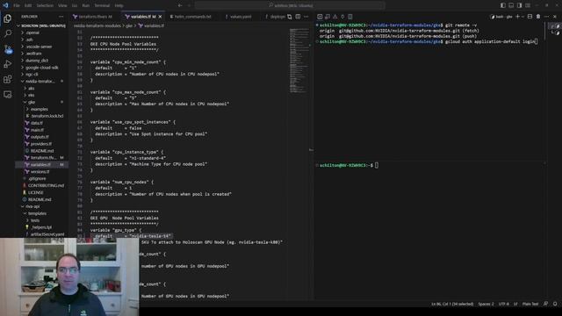The image size is (562, 316).
Task: Expand the google-cloud-sdk folder
Action: pos(41,68)
